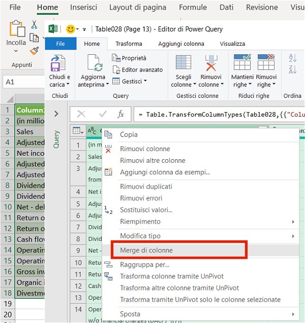This screenshot has width=305, height=323.
Task: Click the Aggiorna anteprima icon
Action: click(95, 63)
